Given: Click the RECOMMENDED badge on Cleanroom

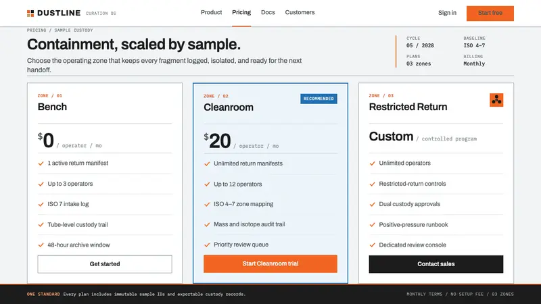Looking at the screenshot, I should [x=319, y=99].
